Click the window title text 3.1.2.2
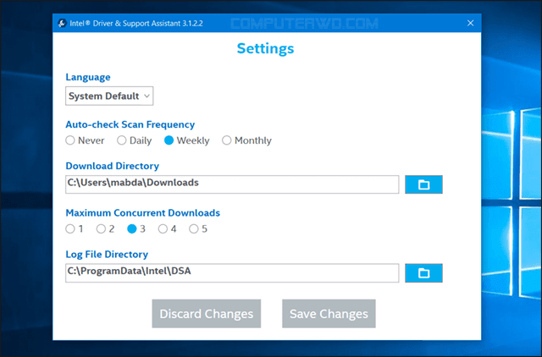The height and width of the screenshot is (357, 542). tap(192, 23)
